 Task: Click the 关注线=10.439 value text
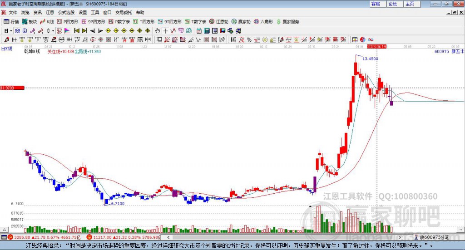coord(60,52)
